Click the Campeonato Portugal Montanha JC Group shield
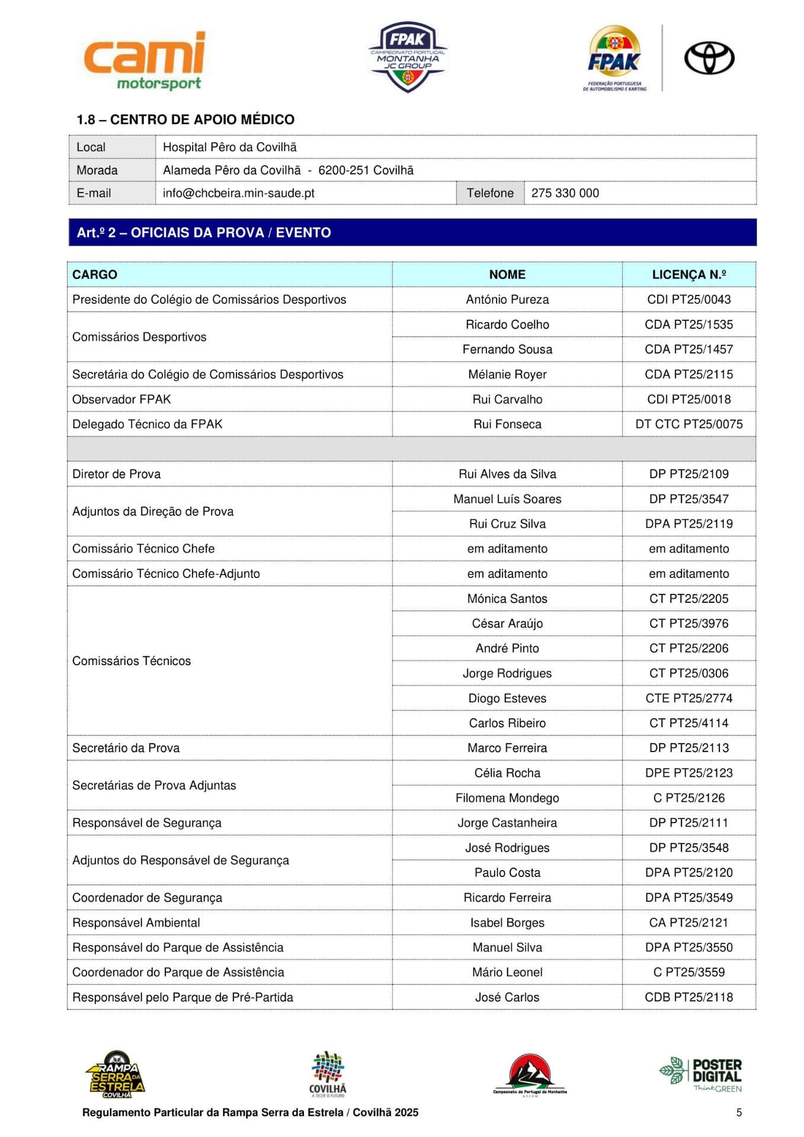This screenshot has width=804, height=1137. tap(408, 57)
